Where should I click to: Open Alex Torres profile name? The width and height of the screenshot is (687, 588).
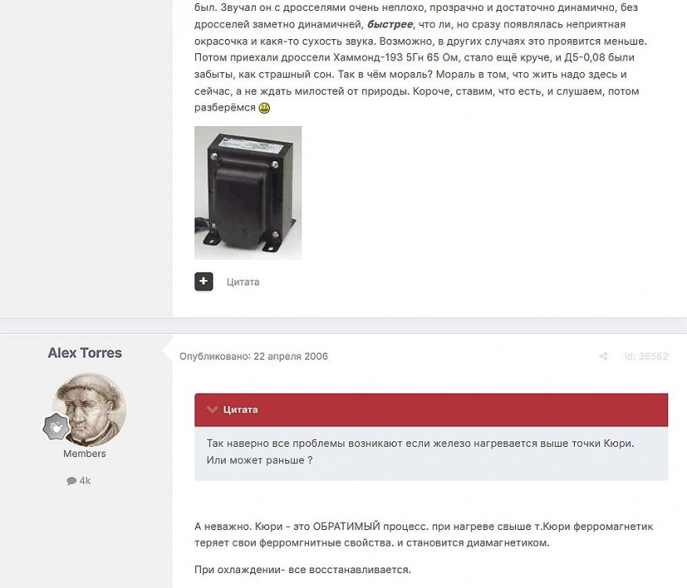(85, 353)
